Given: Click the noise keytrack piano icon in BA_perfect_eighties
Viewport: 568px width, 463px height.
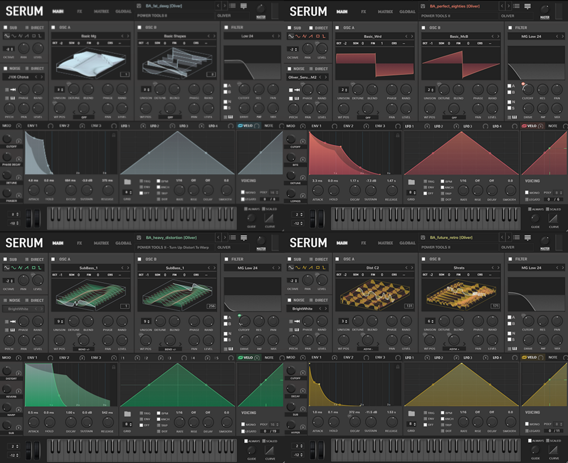Looking at the screenshot, I should pyautogui.click(x=296, y=98).
